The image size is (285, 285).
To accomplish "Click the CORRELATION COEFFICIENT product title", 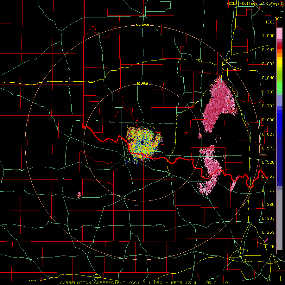I will pyautogui.click(x=92, y=283).
